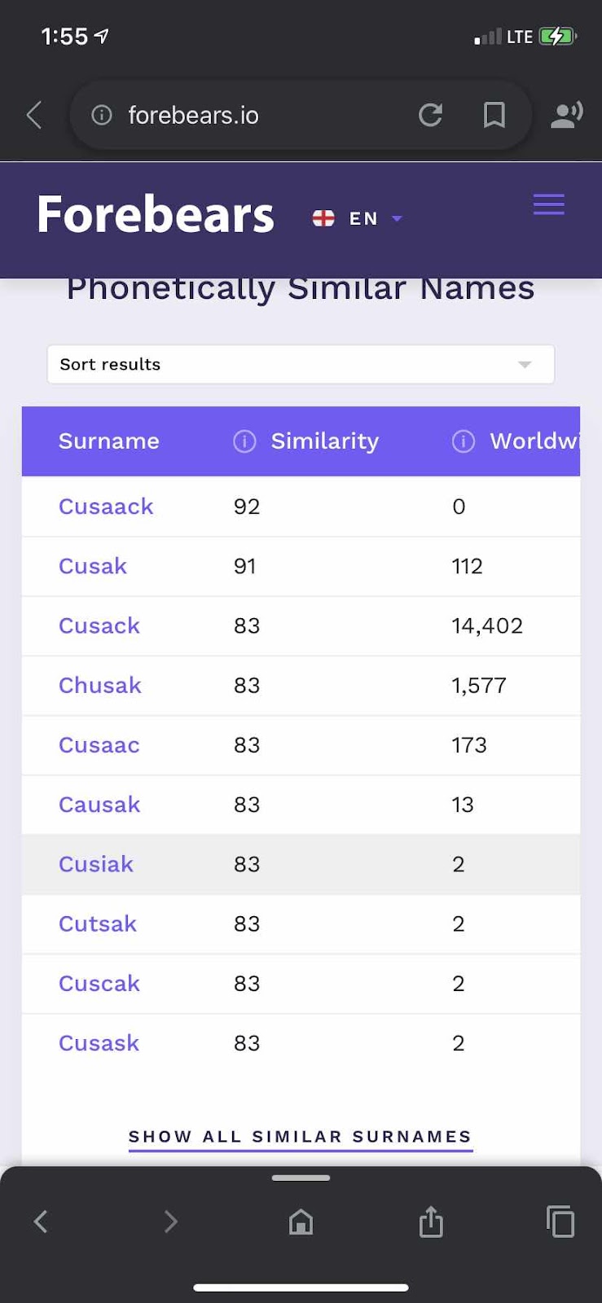This screenshot has height=1303, width=602.
Task: Open the Sort results dropdown
Action: click(301, 364)
